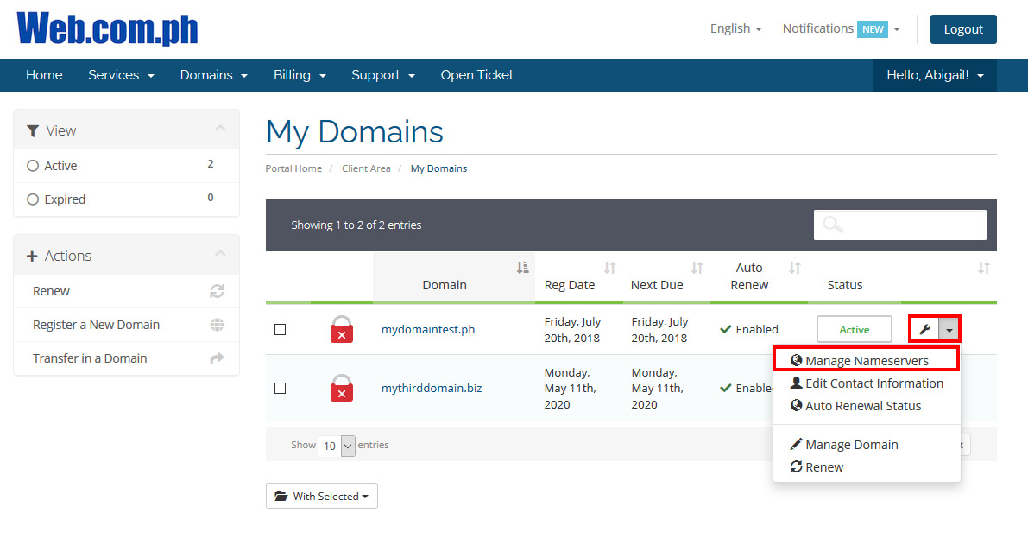Click the Web.com.ph logo
The image size is (1028, 551).
(108, 28)
